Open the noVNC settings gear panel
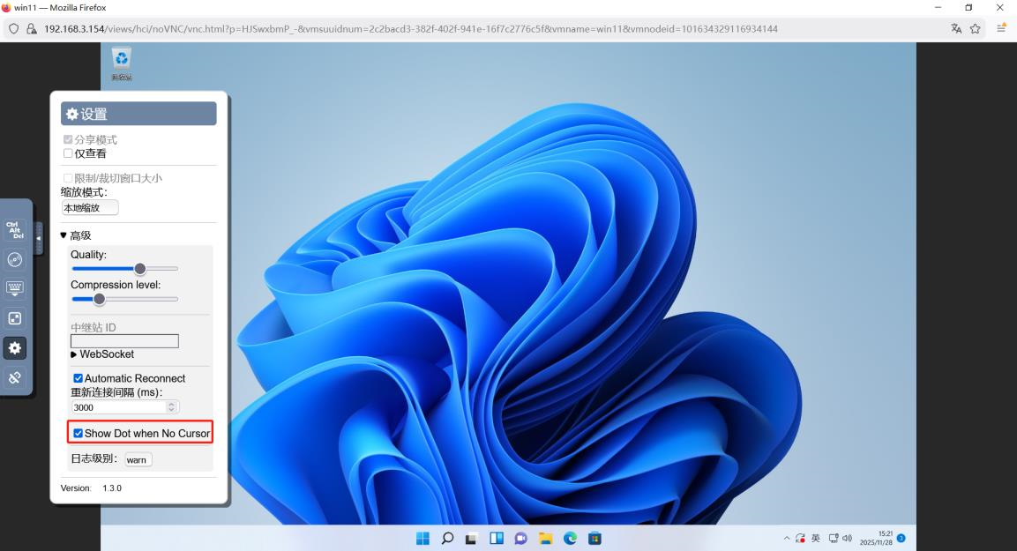 click(x=14, y=348)
